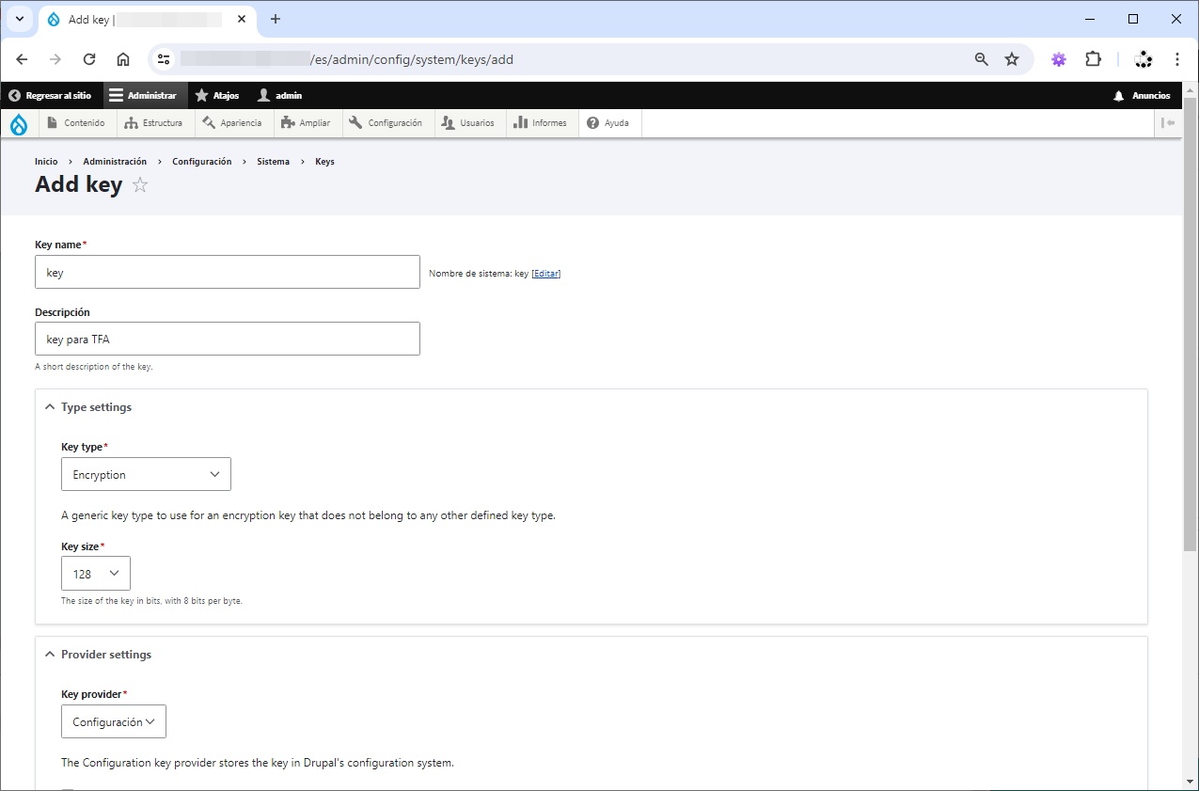Click Editar machine name link

pyautogui.click(x=546, y=274)
